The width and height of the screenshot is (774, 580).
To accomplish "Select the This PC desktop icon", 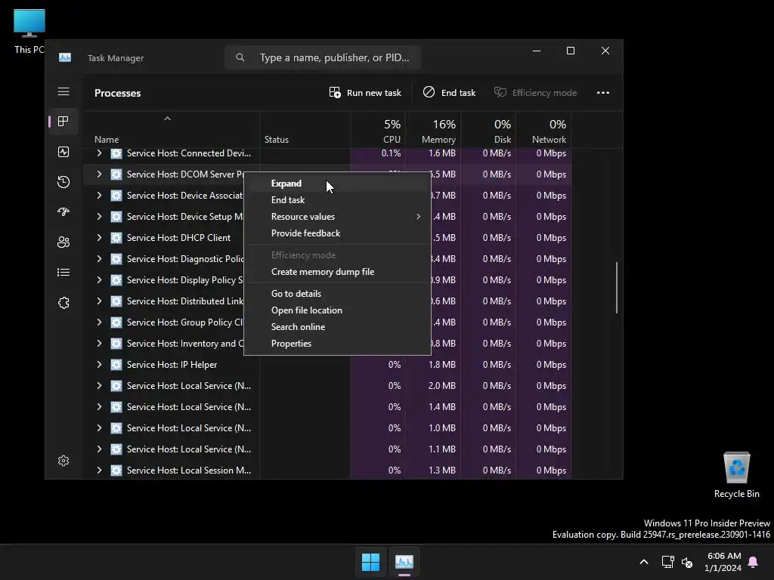I will [x=29, y=31].
